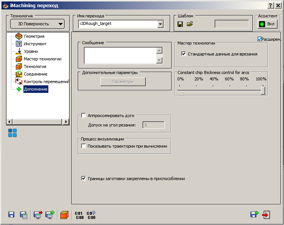Click the Save floppy icon bottom toolbar
The image size is (284, 225).
tap(11, 214)
